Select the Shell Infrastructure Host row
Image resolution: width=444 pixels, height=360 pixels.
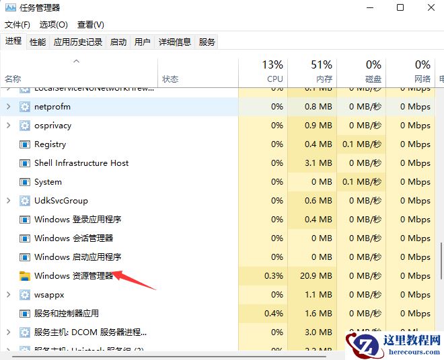(x=217, y=163)
